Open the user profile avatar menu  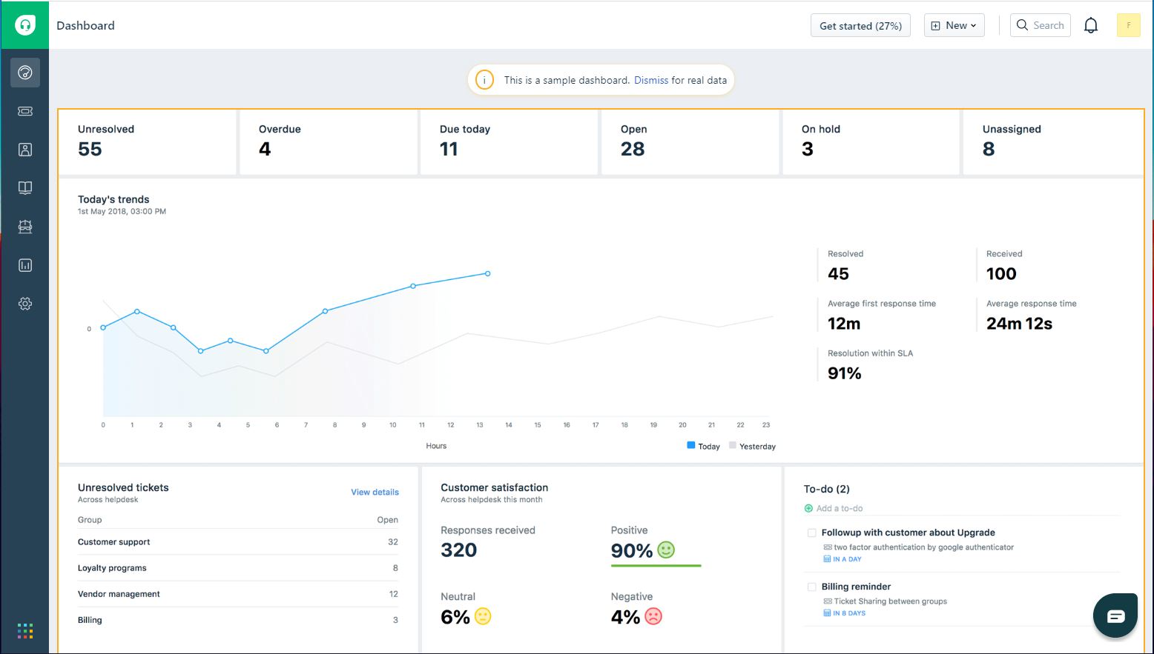coord(1128,25)
